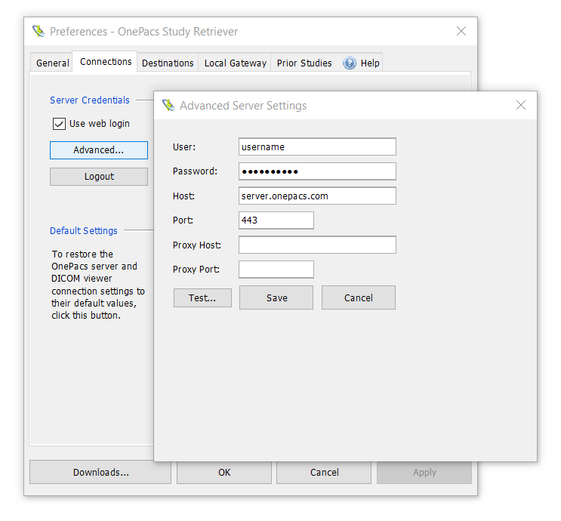Open the Prior Studies tab
Screen dimensions: 561x521
click(304, 63)
